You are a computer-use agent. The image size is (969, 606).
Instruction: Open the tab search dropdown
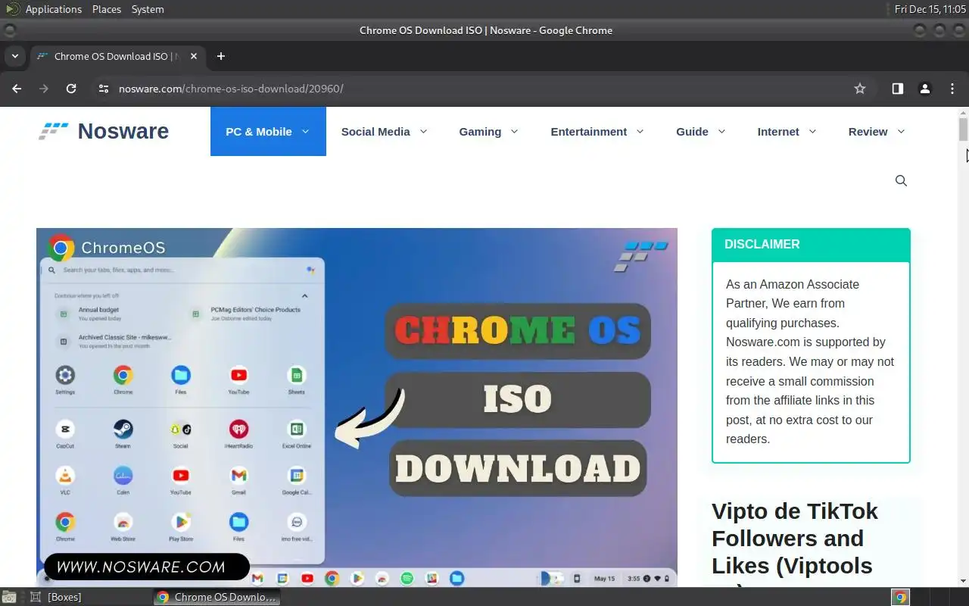pos(14,56)
